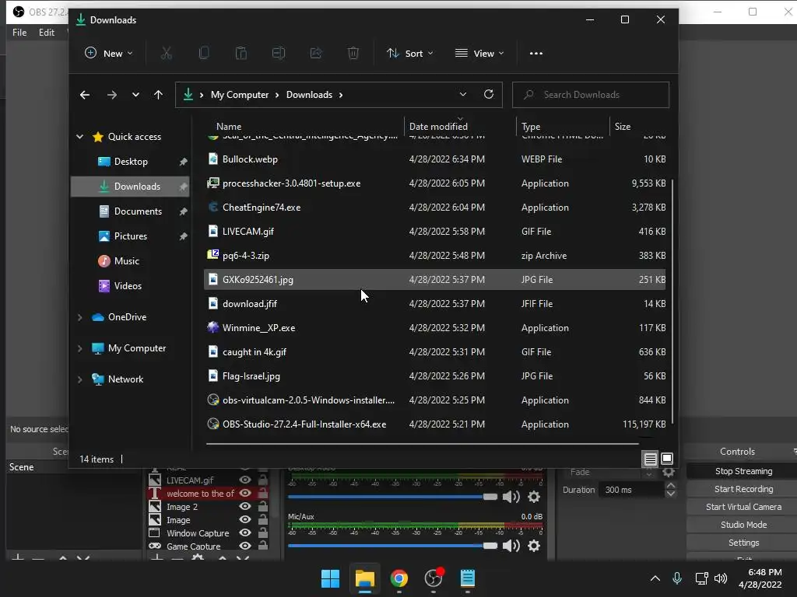
Task: Expand Network tree node
Action: tap(80, 379)
